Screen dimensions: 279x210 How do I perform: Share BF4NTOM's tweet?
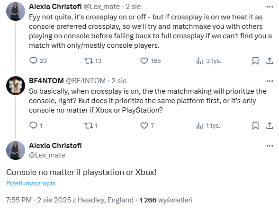coord(270,126)
